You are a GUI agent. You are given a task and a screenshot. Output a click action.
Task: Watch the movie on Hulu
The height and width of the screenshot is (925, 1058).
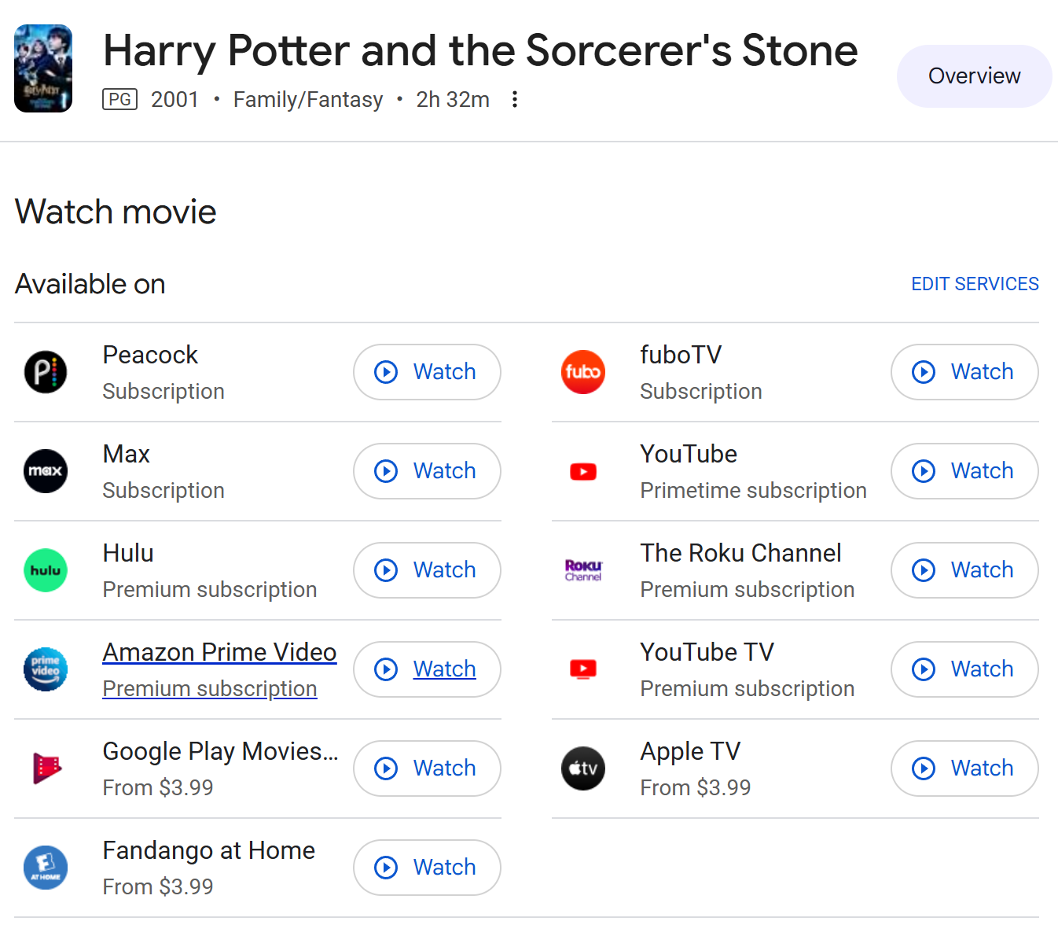[427, 570]
